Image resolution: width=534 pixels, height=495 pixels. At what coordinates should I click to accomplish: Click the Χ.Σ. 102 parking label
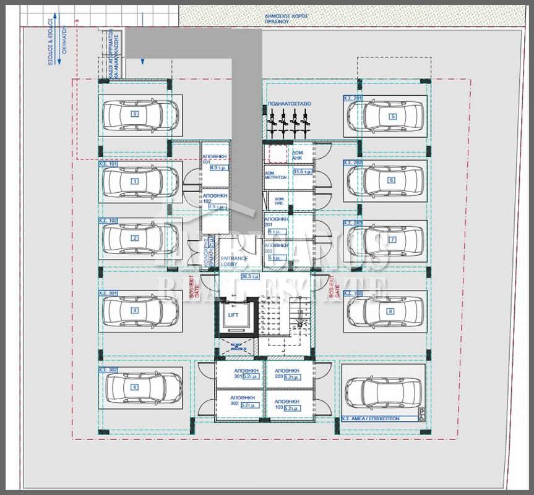tap(108, 219)
